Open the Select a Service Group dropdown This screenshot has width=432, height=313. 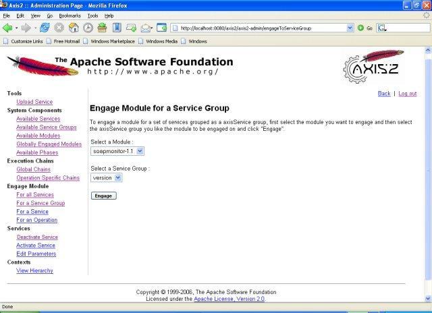pyautogui.click(x=107, y=177)
